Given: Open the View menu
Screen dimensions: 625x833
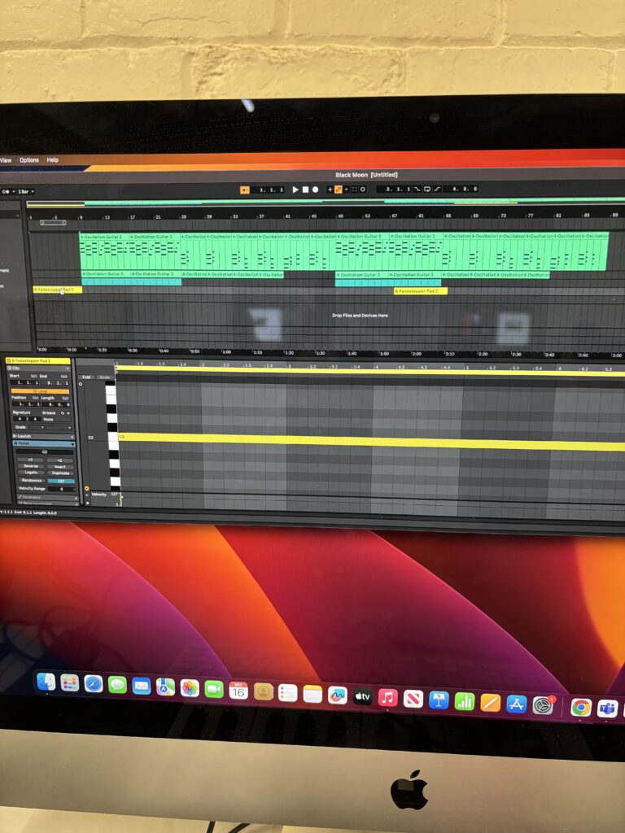Looking at the screenshot, I should click(x=6, y=160).
